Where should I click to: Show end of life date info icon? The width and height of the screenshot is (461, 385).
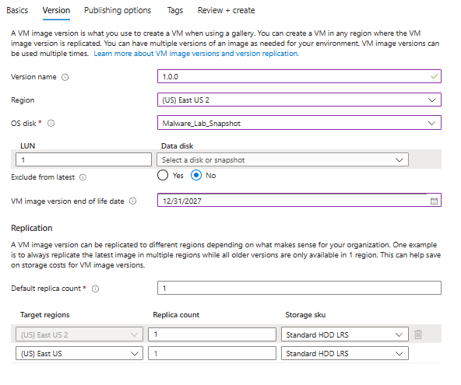(133, 201)
